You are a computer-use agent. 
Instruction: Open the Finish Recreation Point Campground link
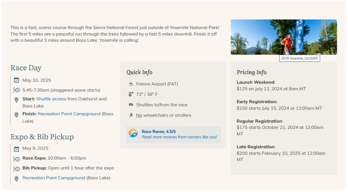(x=69, y=114)
